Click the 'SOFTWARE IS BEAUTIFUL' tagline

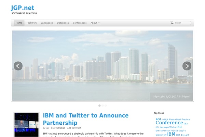pyautogui.click(x=24, y=13)
